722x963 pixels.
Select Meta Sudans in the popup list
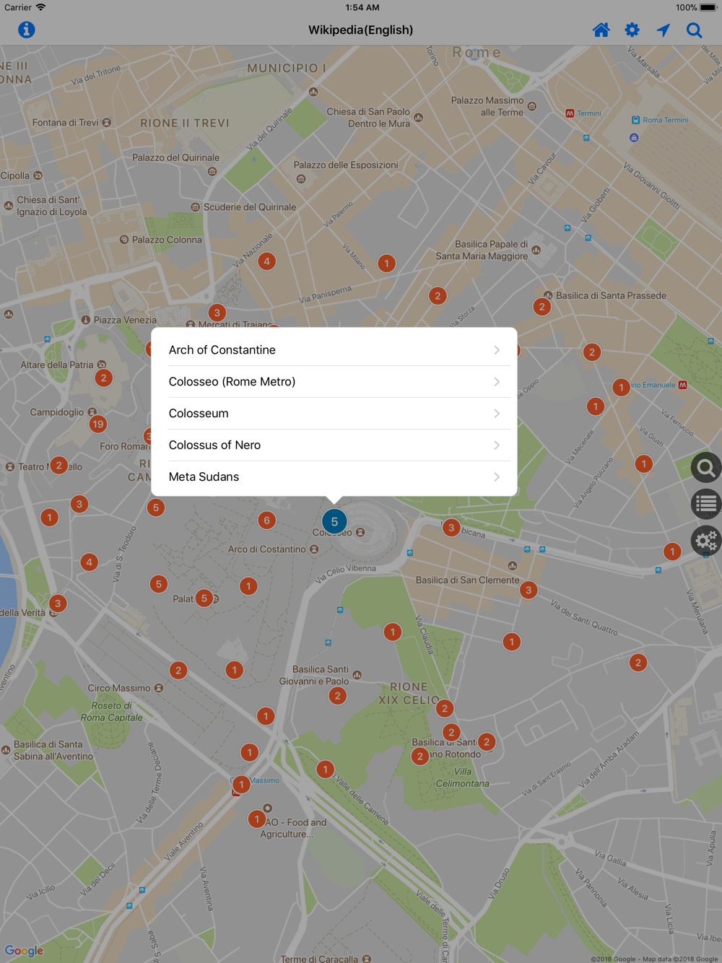pyautogui.click(x=334, y=477)
